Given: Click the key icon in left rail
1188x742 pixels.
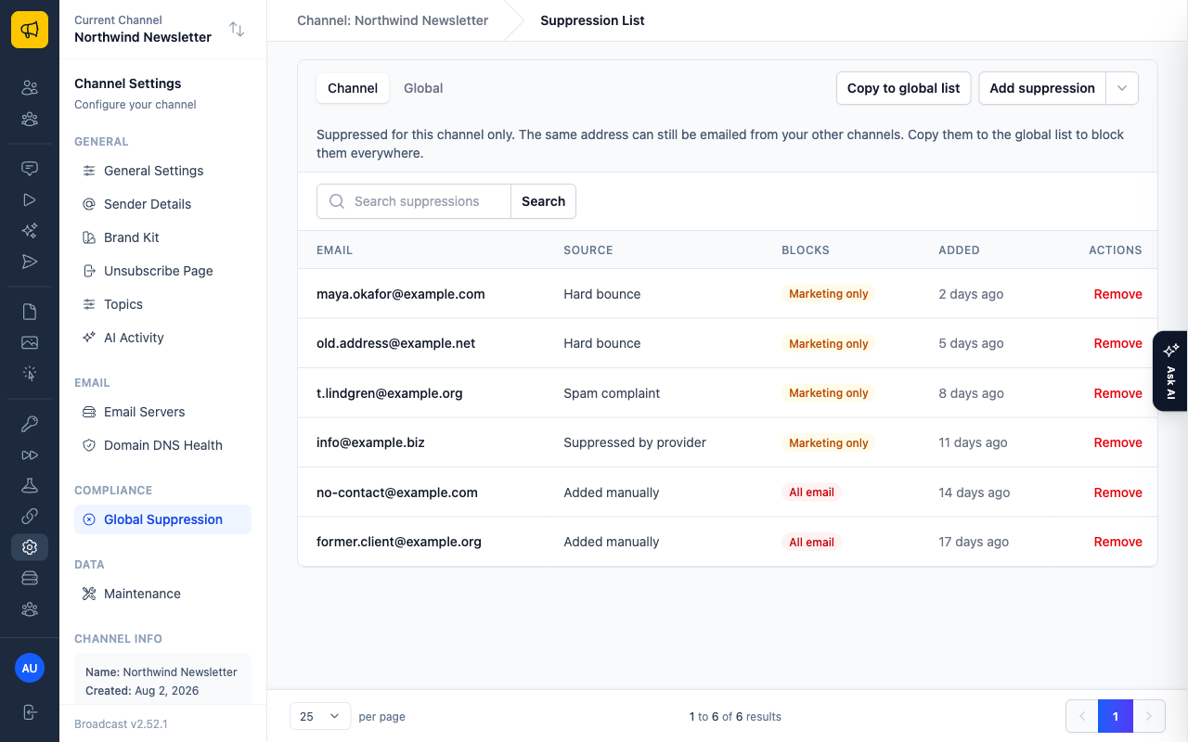Looking at the screenshot, I should tap(30, 424).
